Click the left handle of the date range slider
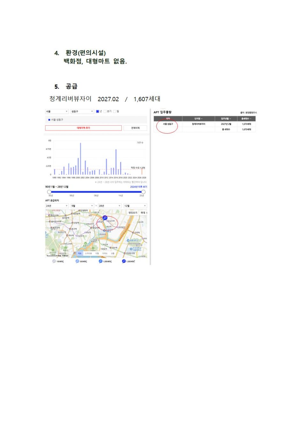This screenshot has width=301, height=425. [49, 192]
